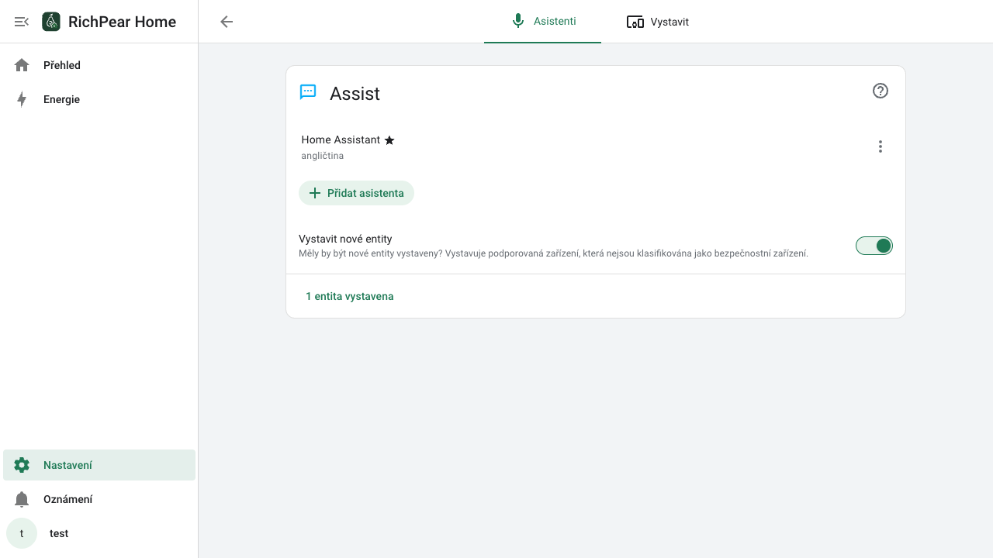Click the Assist card heading

point(355,93)
